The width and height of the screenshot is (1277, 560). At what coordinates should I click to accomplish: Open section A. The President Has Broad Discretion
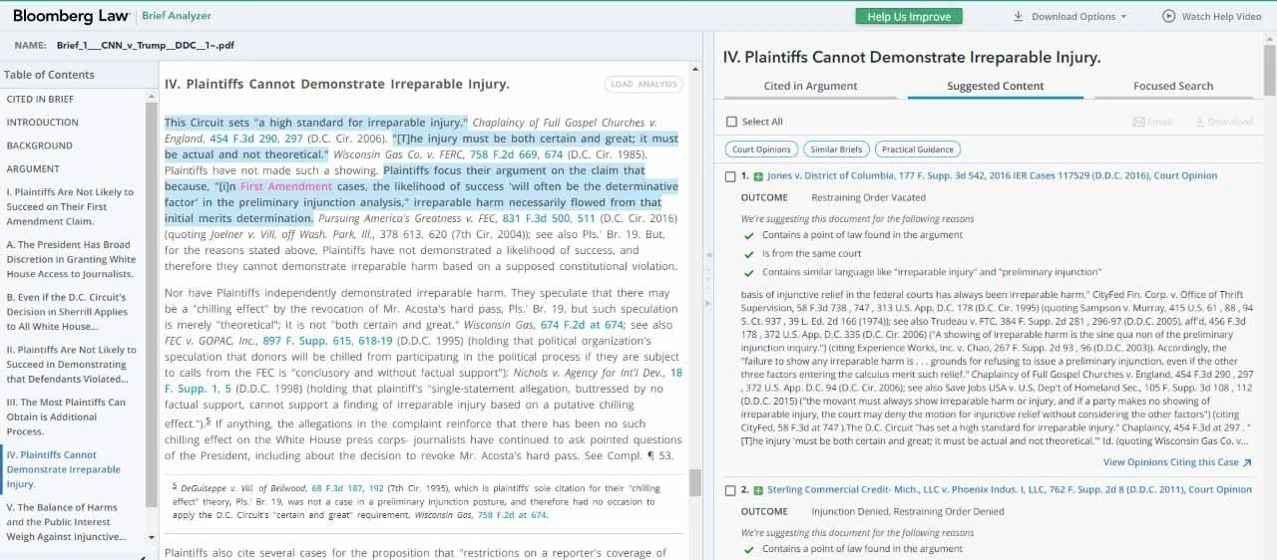71,259
